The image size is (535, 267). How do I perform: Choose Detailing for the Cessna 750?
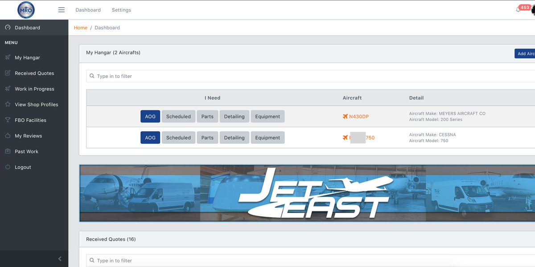coord(234,138)
